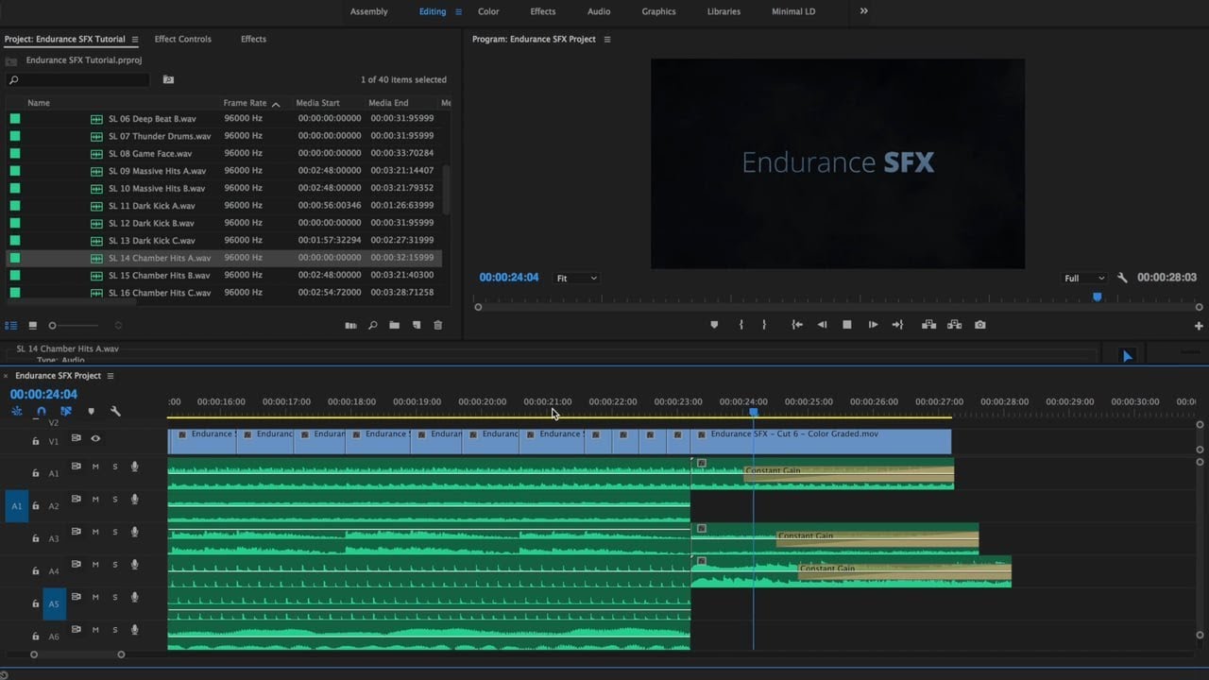
Task: Toggle nest sequence insert mode icon
Action: [17, 412]
